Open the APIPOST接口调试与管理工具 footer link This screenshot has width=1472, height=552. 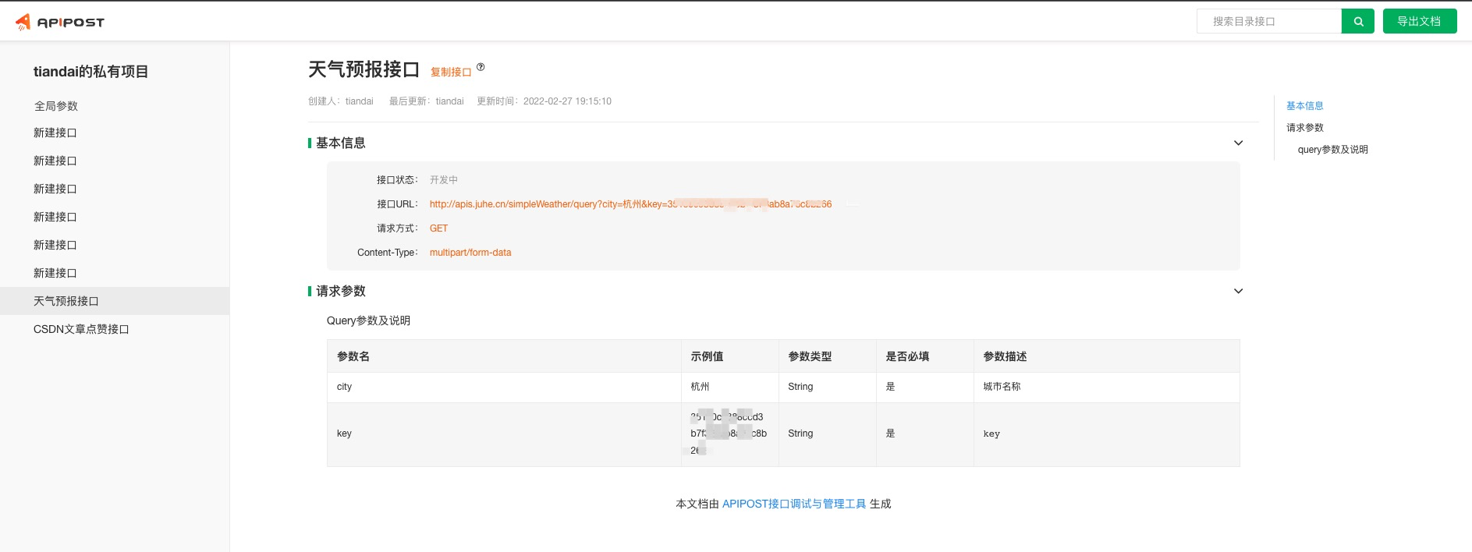(x=793, y=504)
